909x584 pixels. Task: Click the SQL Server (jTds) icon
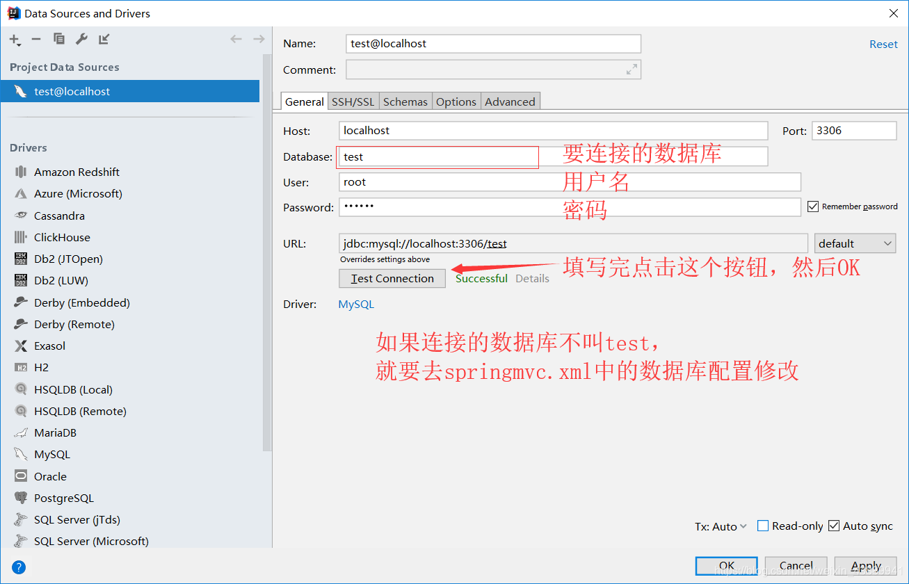tap(21, 519)
